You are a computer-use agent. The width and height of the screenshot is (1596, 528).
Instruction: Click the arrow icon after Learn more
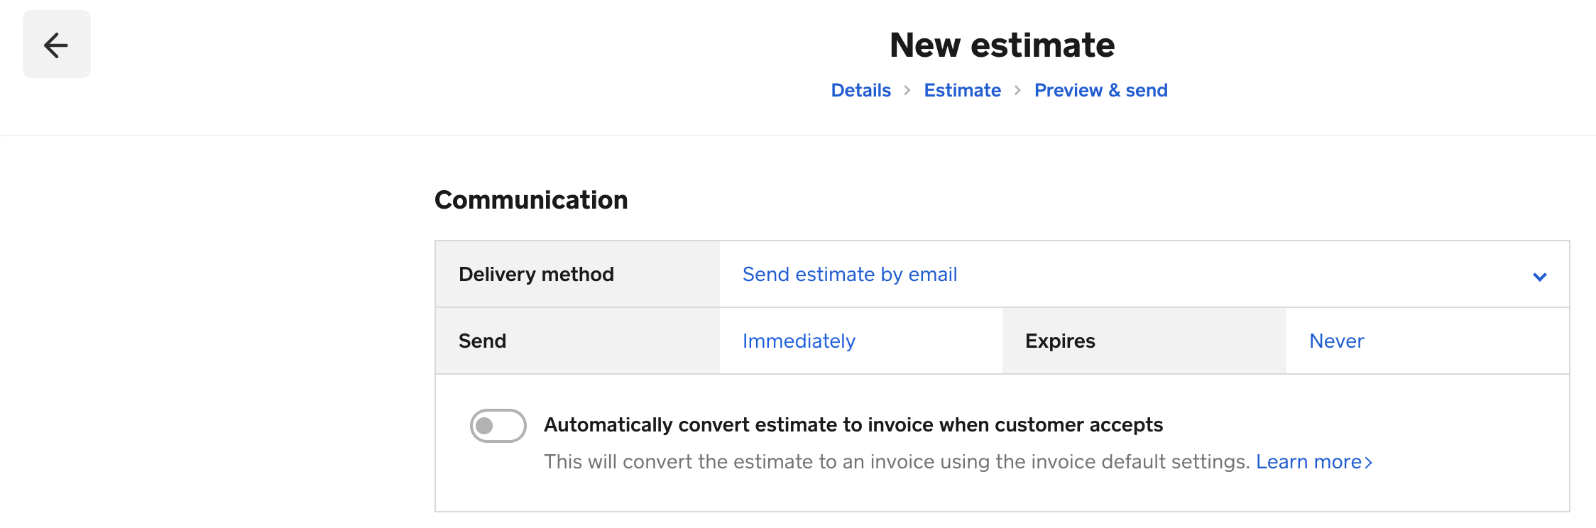click(1369, 463)
